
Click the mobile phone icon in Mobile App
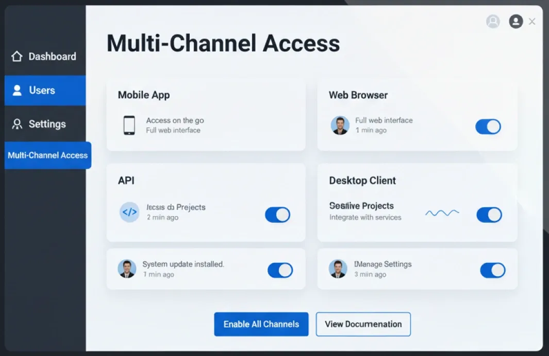(129, 125)
